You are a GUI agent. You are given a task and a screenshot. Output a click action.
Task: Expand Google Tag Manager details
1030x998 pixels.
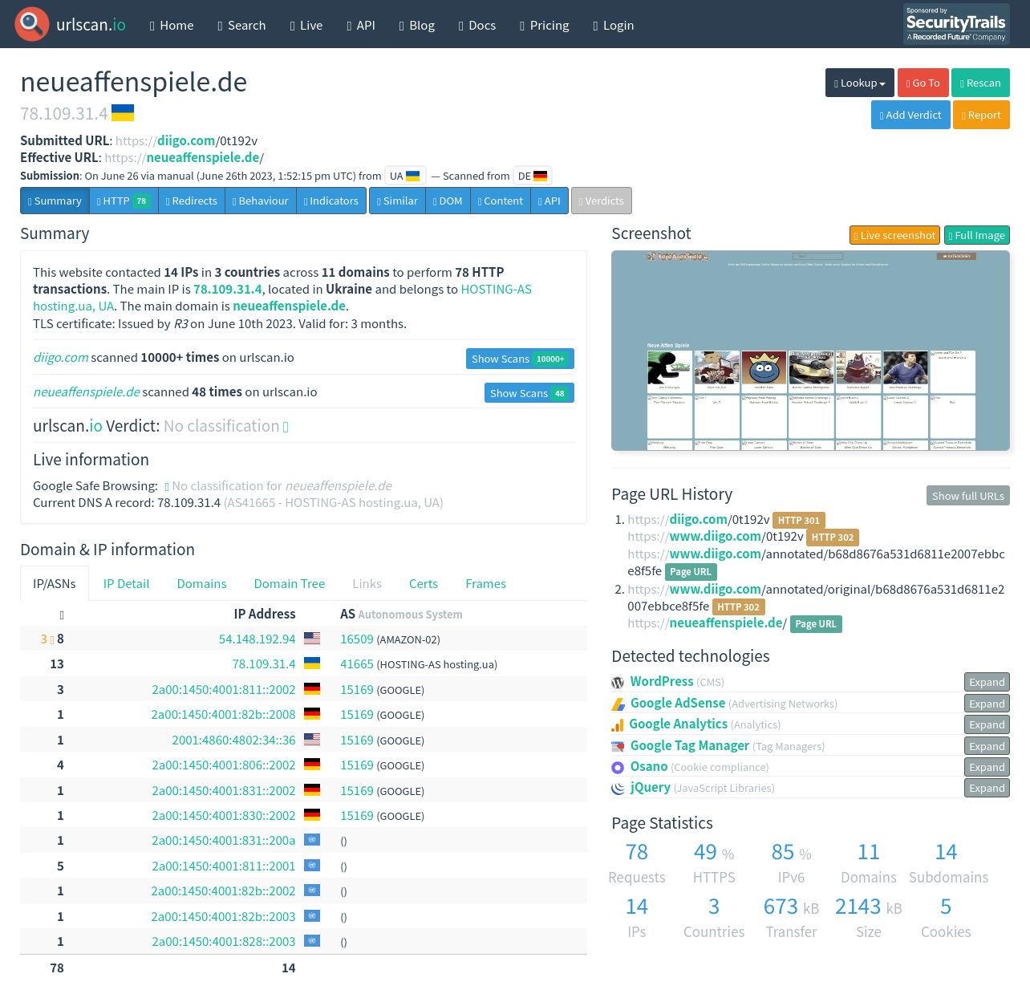[987, 746]
